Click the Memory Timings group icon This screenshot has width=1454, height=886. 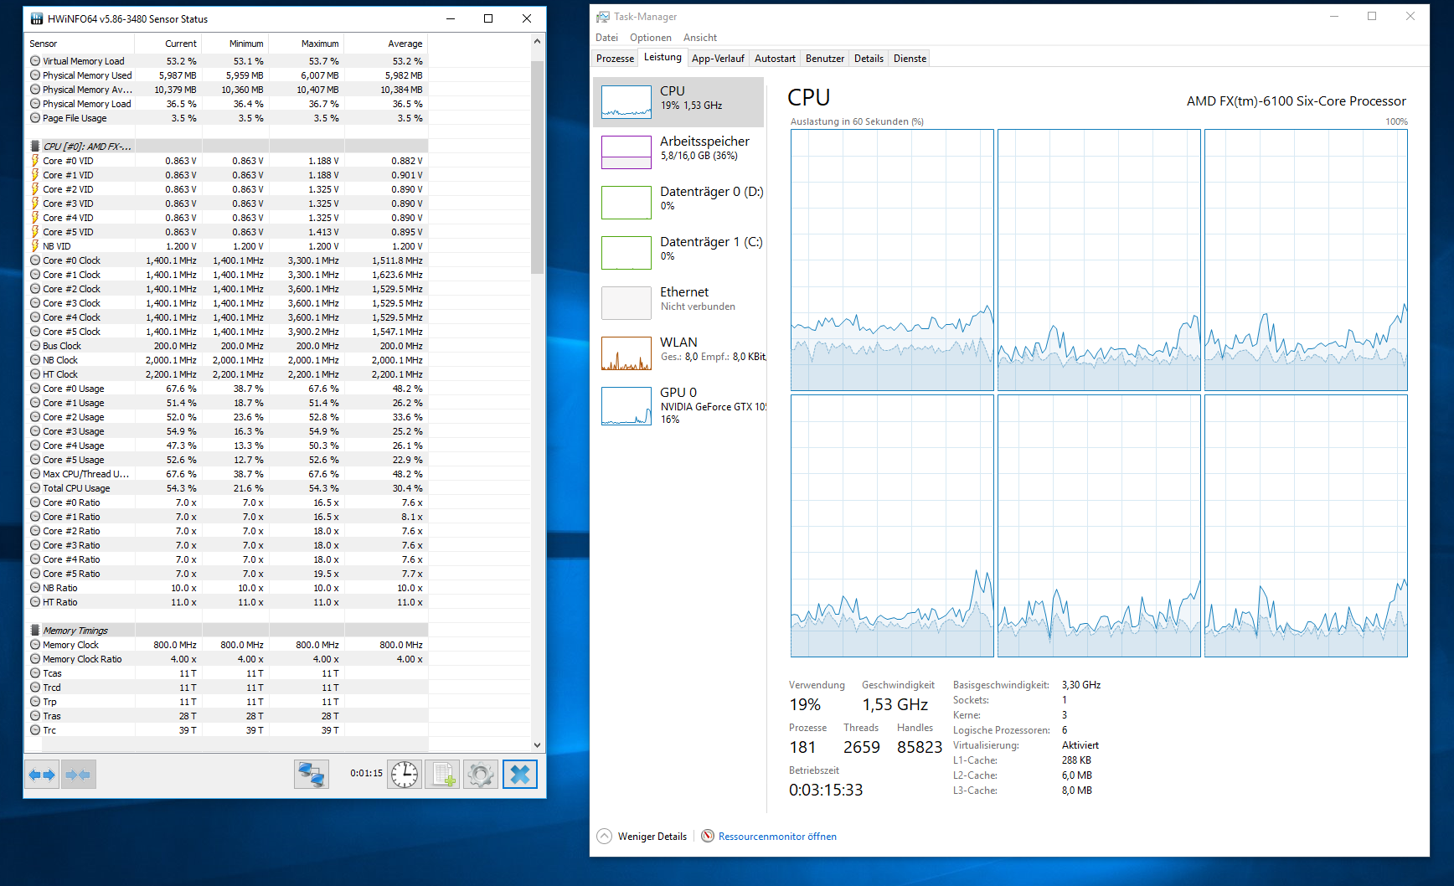tap(35, 631)
